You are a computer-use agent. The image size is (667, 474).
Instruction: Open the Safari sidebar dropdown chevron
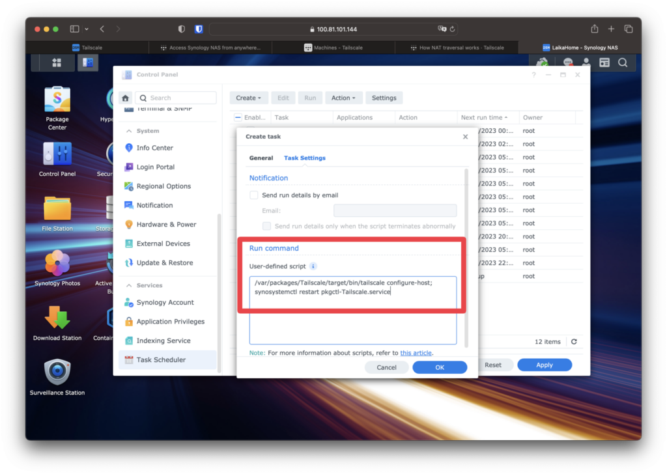[87, 29]
